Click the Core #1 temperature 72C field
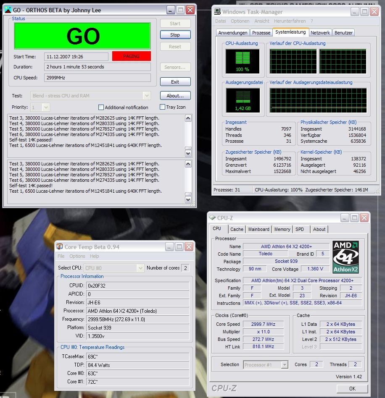 tap(138, 382)
